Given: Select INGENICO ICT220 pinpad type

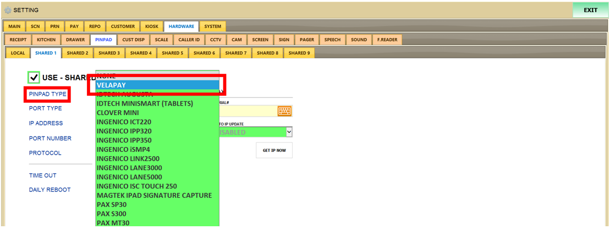Looking at the screenshot, I should (x=157, y=122).
